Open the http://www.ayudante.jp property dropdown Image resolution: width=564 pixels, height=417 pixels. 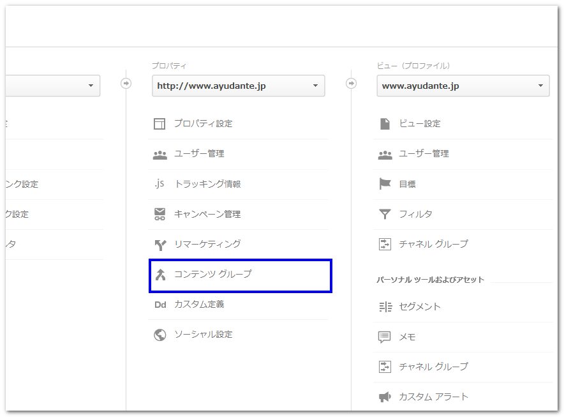(x=238, y=86)
